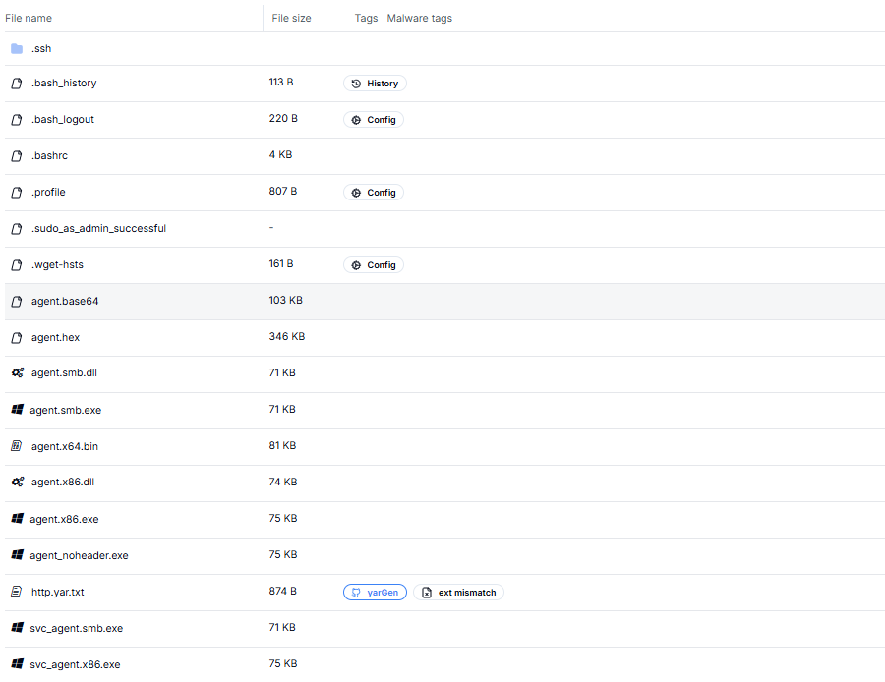
Task: Click the Config tag on .wget-hsts row
Action: (374, 265)
